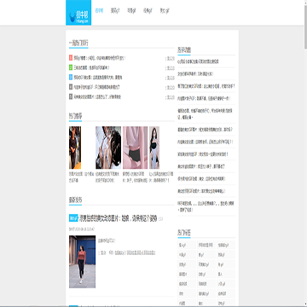Image resolution: width=307 pixels, height=307 pixels.
Task: Open the ranking entry with blue number-three badge
Action: click(98, 78)
